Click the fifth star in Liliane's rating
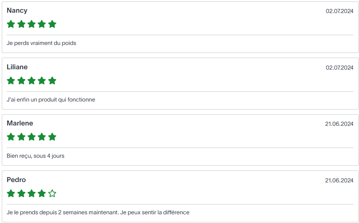 (x=52, y=80)
